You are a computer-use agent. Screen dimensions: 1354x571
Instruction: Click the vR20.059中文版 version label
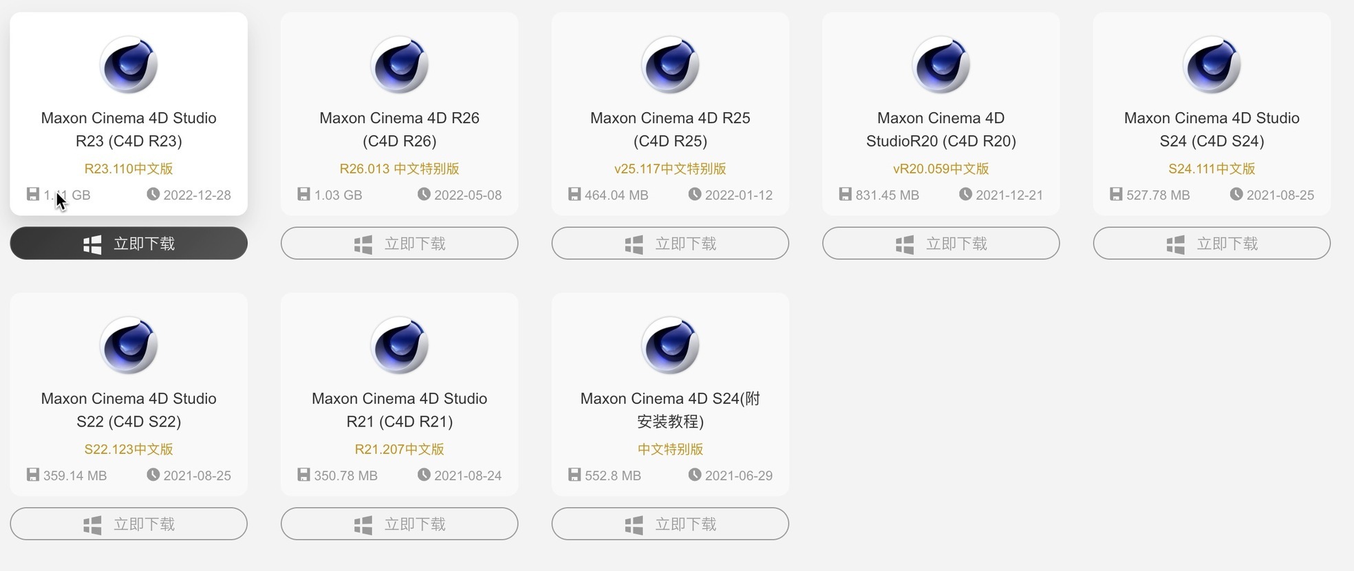941,169
